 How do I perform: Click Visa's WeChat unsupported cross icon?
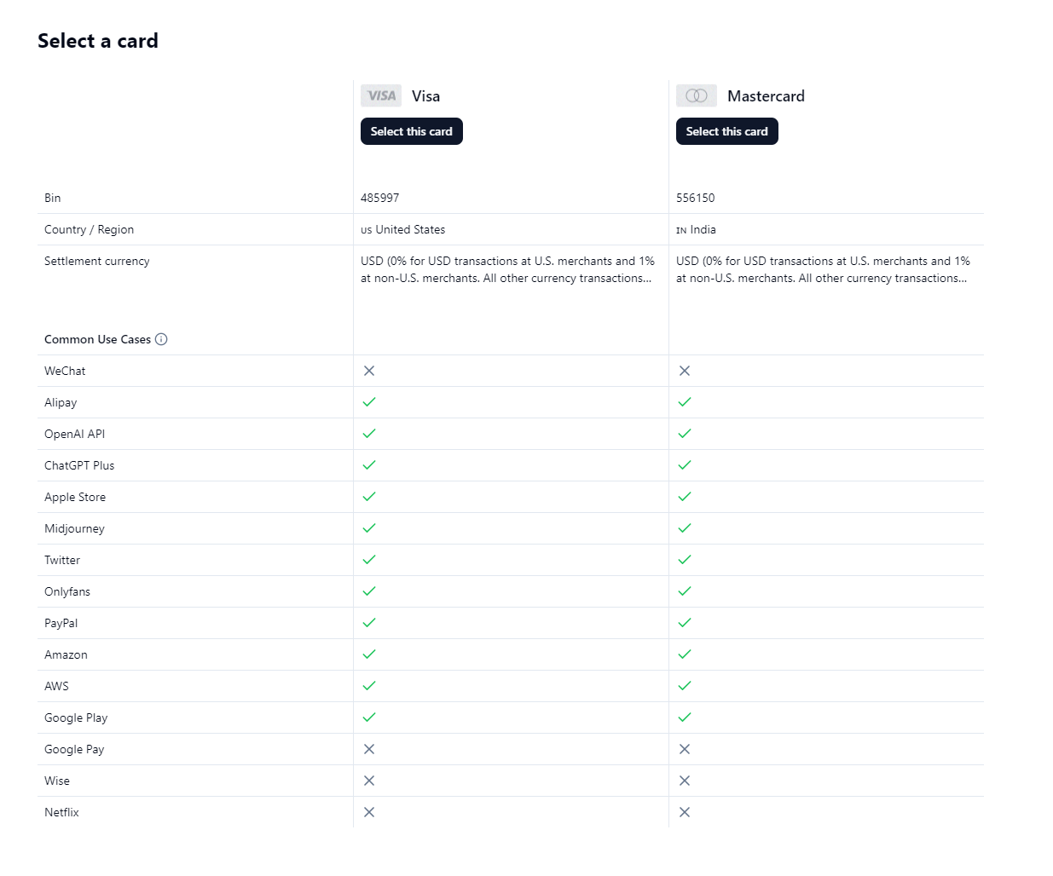[x=369, y=371]
